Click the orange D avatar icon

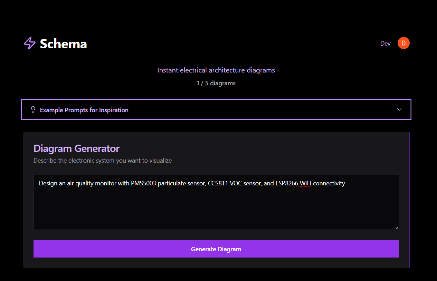[x=403, y=43]
